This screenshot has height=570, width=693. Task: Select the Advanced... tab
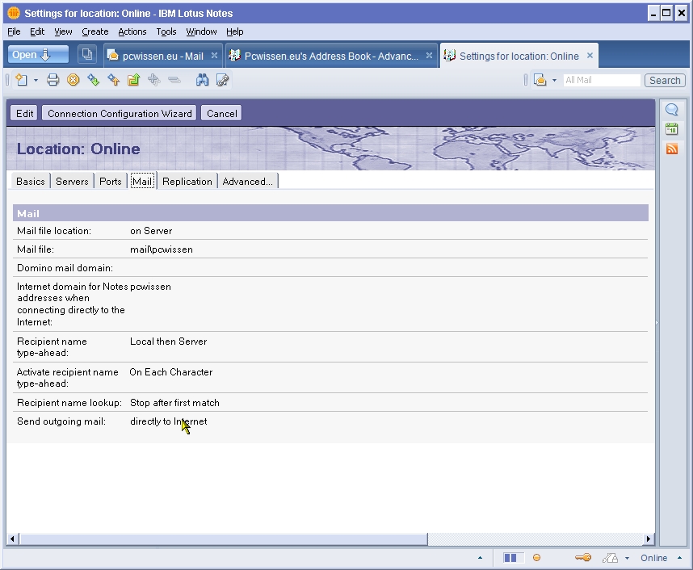tap(247, 181)
